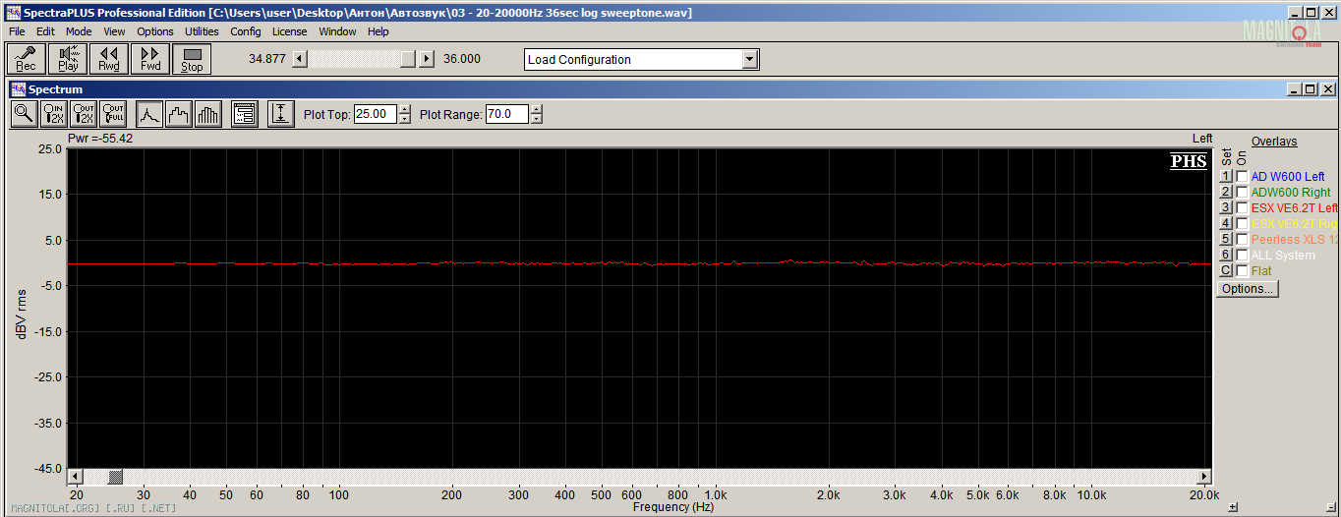Screen dimensions: 1341x517
Task: Click the Plot Top input field
Action: tap(376, 114)
